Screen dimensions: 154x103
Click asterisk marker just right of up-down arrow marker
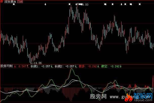tap(125, 4)
